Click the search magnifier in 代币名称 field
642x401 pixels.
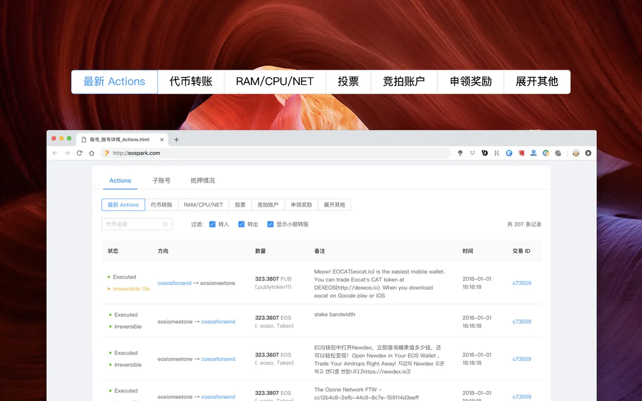click(x=166, y=224)
